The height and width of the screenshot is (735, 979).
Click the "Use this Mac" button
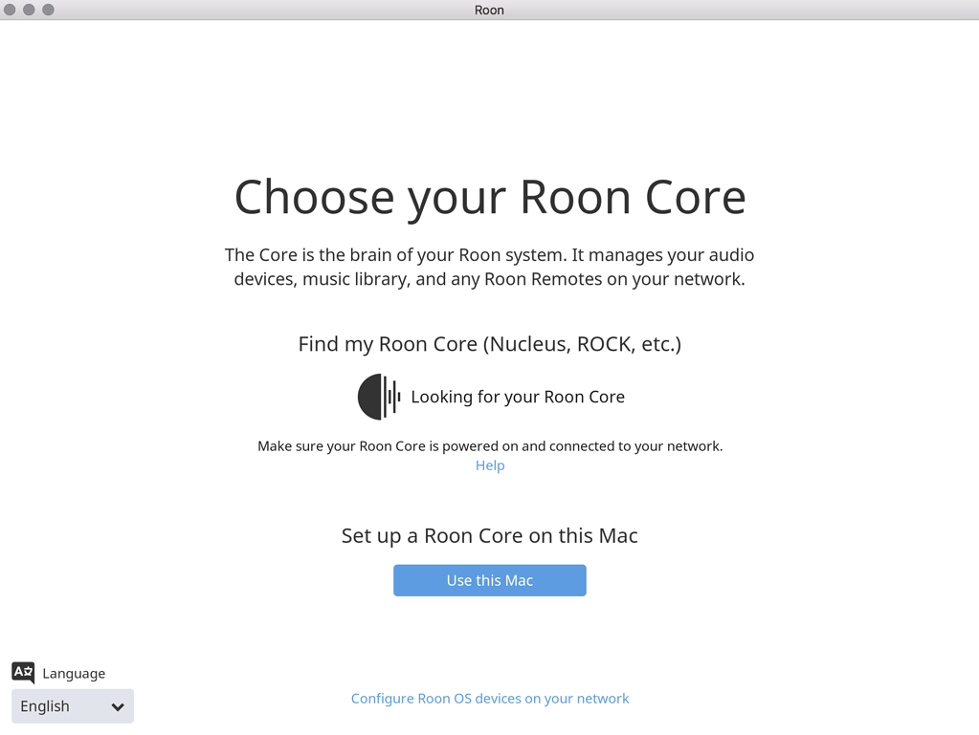click(x=489, y=580)
